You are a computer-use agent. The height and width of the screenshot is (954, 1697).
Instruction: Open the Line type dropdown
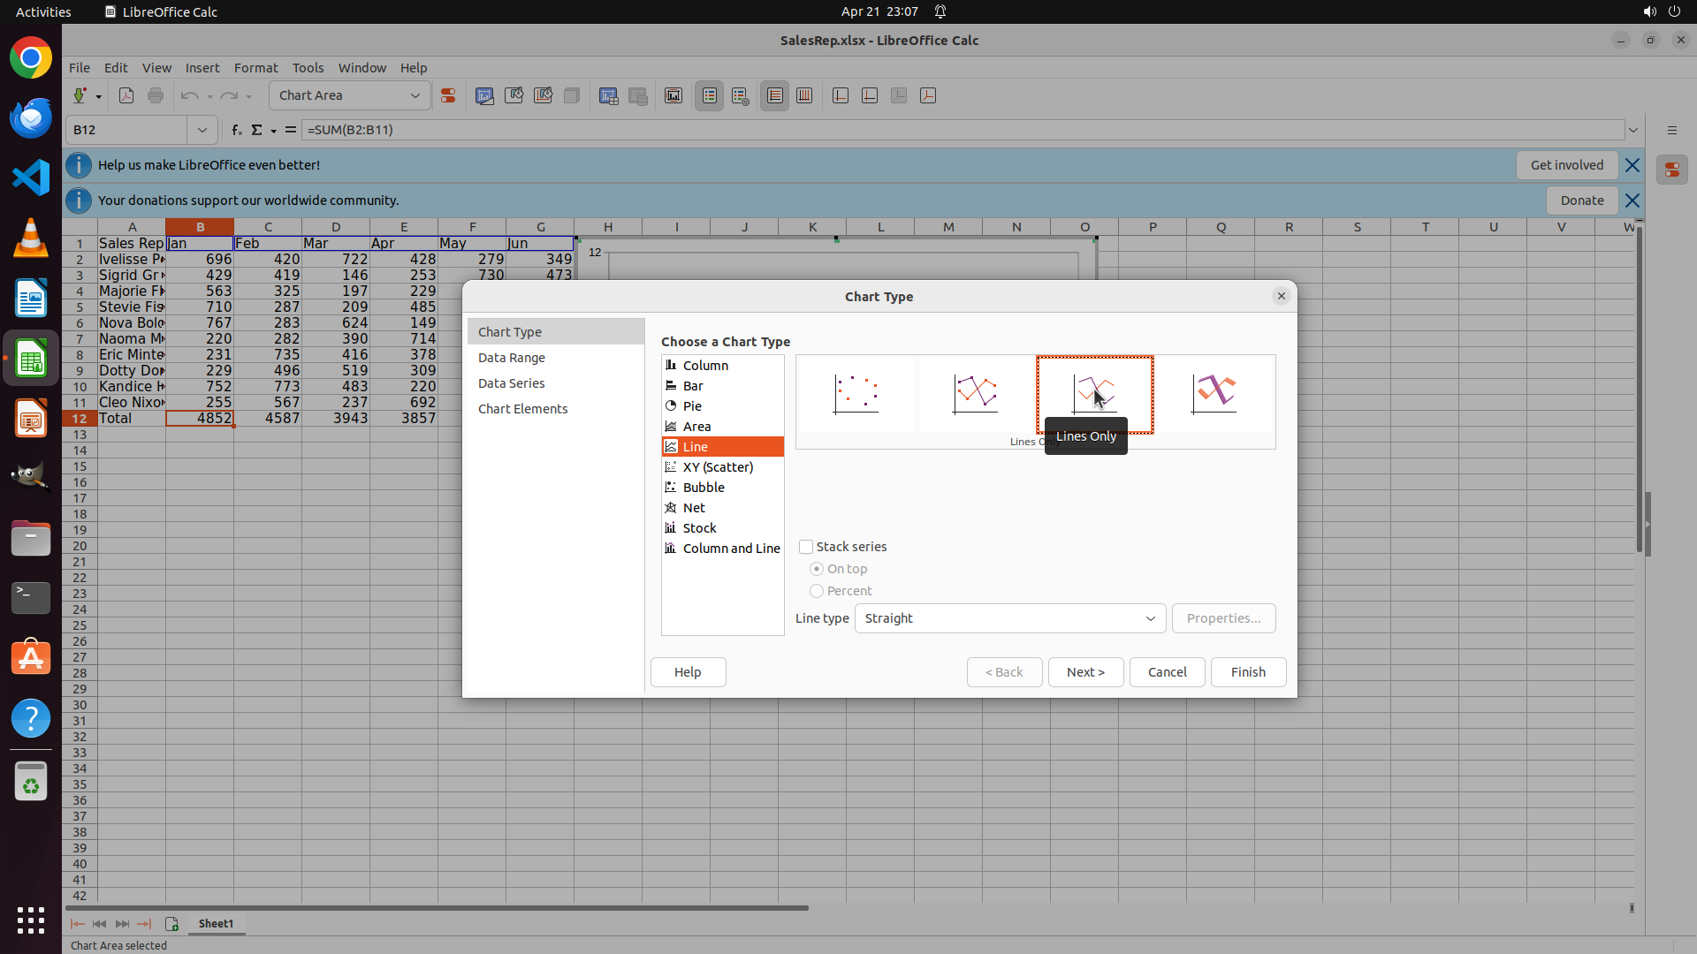(x=1009, y=618)
